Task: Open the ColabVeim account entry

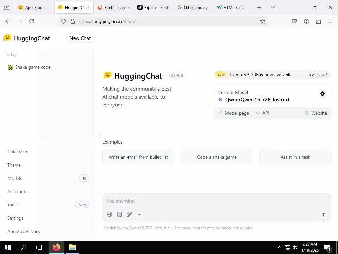Action: [x=18, y=152]
